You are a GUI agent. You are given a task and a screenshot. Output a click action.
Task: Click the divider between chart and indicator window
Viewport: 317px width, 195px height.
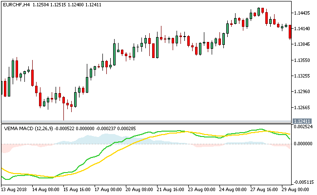coord(146,122)
